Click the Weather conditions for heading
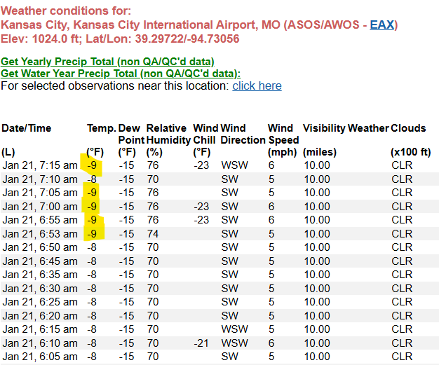Screen dimensions: 439x365 (66, 11)
